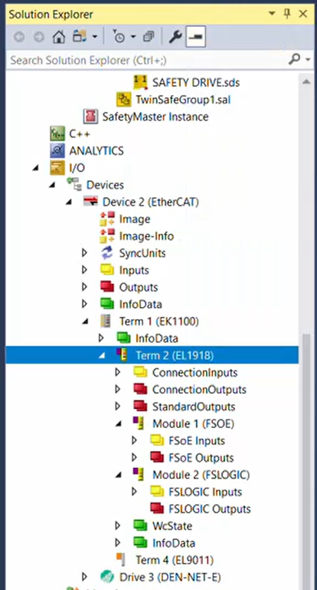Select the SafetyMaster Instance icon
The image size is (317, 590).
pos(90,117)
